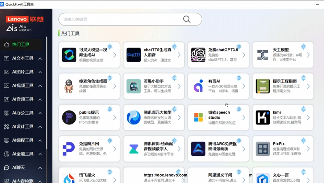Select the 若愚小助手 robot icon

tap(134, 86)
